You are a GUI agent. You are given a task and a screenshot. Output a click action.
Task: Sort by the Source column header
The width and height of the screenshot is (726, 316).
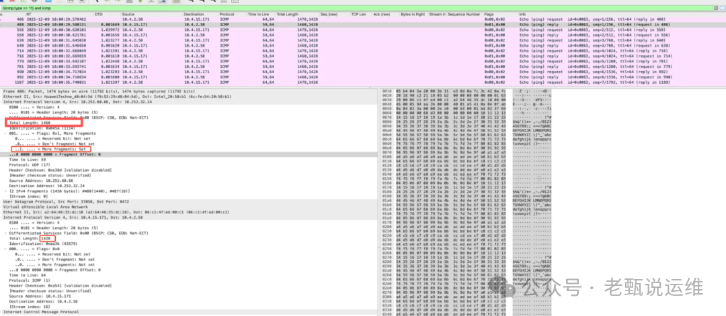tap(152, 14)
